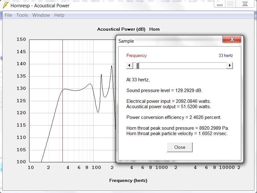Open the Help menu

tap(59, 15)
